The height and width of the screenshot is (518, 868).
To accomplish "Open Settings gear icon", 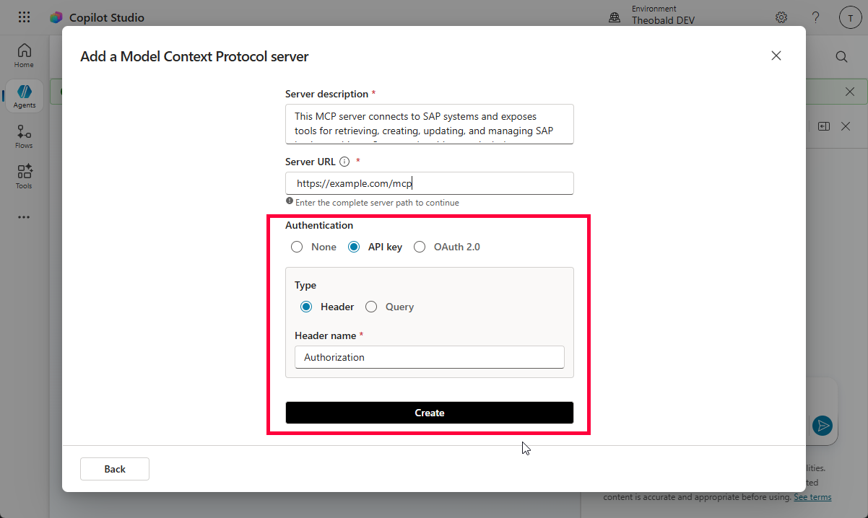I will coord(781,17).
